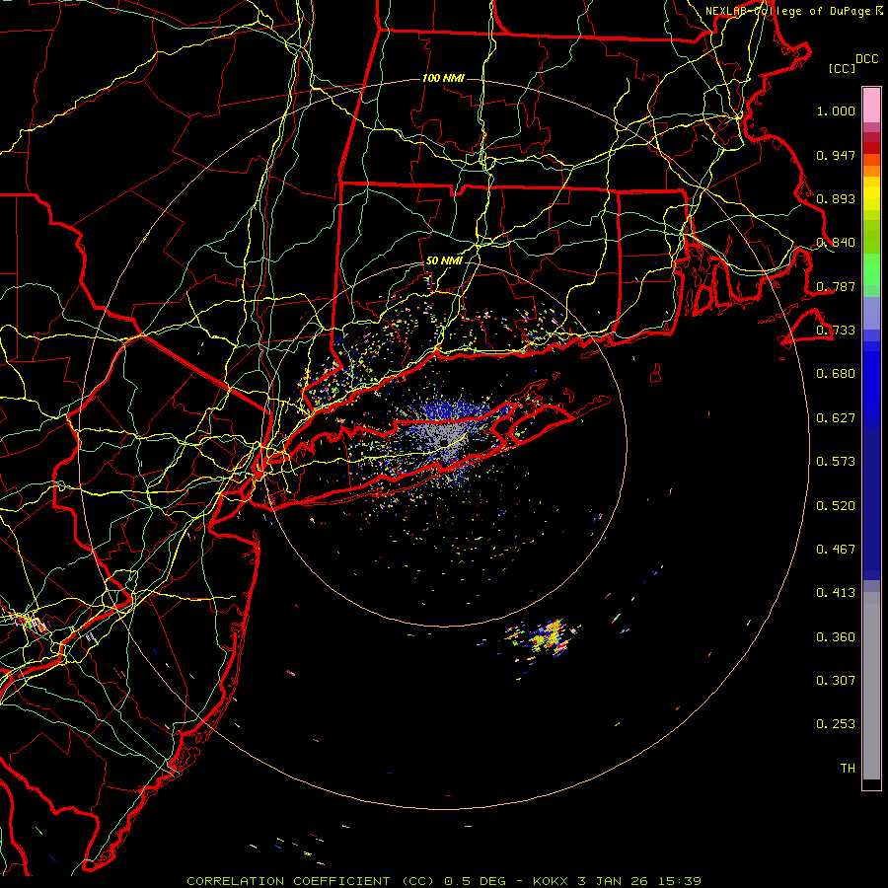The image size is (888, 888).
Task: Click the bright green band of the color bar
Action: coord(871,269)
